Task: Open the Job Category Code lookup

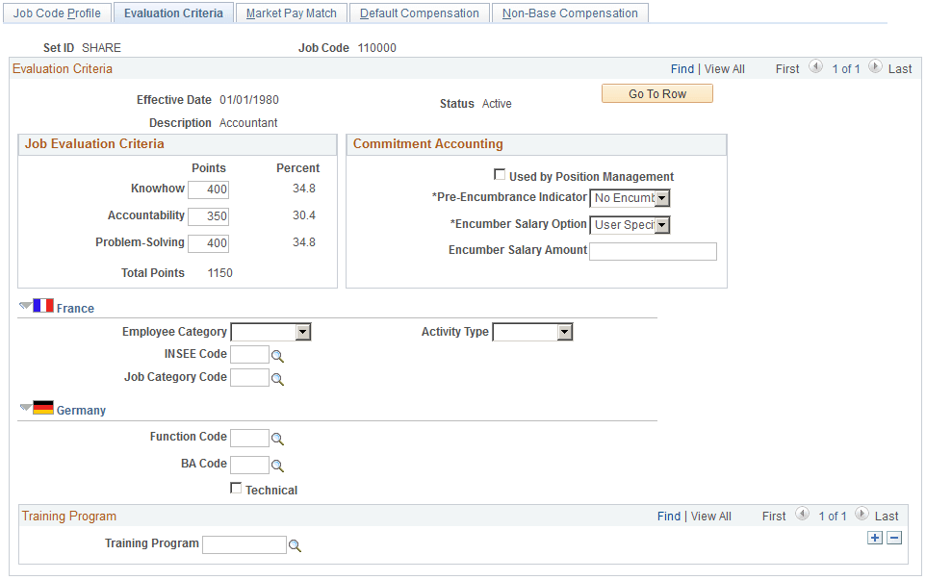Action: pos(277,377)
